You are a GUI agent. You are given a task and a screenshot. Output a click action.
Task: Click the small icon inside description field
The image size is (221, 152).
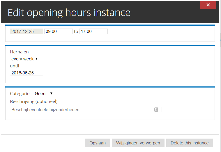pos(156,110)
